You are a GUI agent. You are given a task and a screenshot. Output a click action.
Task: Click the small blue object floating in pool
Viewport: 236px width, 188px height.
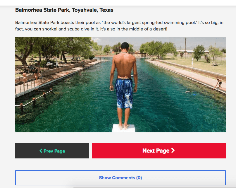point(194,95)
